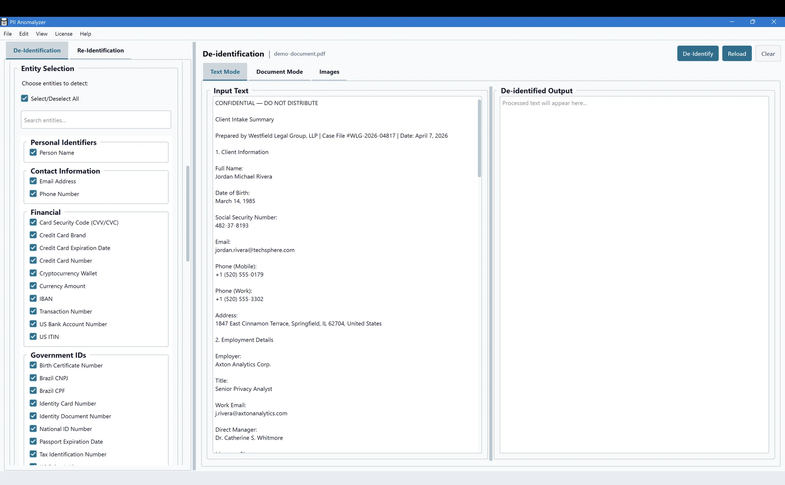Click the Input Text vertical scrollbar thumb
This screenshot has width=785, height=485.
coord(479,138)
